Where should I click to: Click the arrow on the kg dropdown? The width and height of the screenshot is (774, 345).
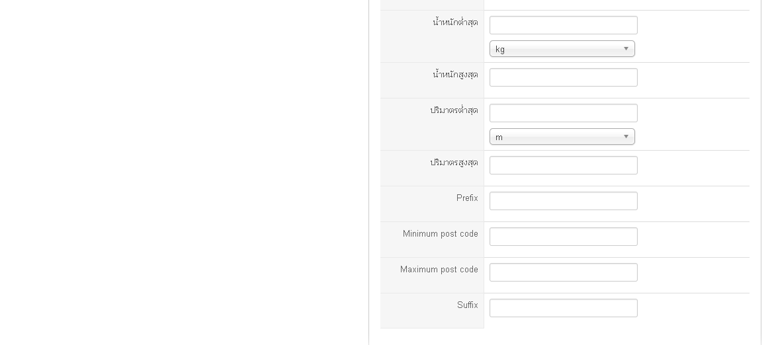click(626, 49)
